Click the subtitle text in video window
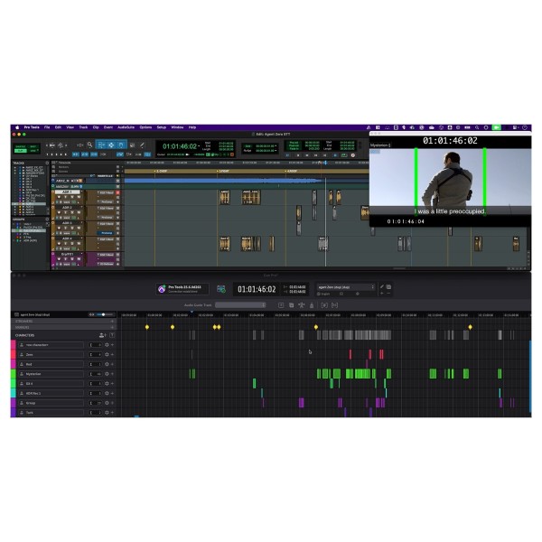The image size is (542, 542). point(449,211)
